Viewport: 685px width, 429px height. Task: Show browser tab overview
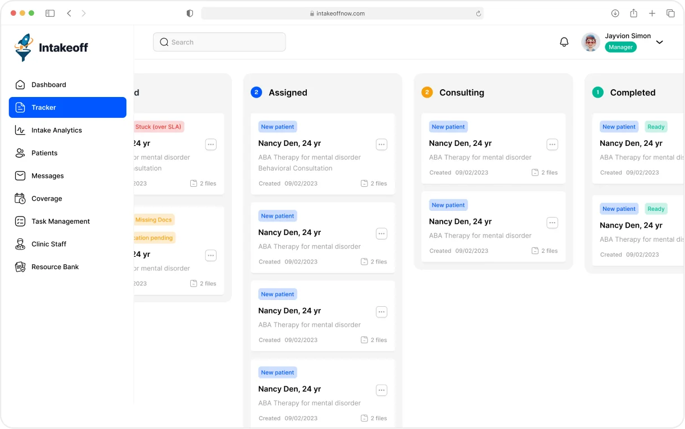click(x=670, y=13)
